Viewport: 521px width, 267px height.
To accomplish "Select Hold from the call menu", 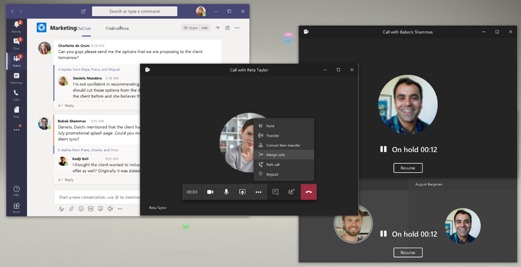I will coord(270,126).
